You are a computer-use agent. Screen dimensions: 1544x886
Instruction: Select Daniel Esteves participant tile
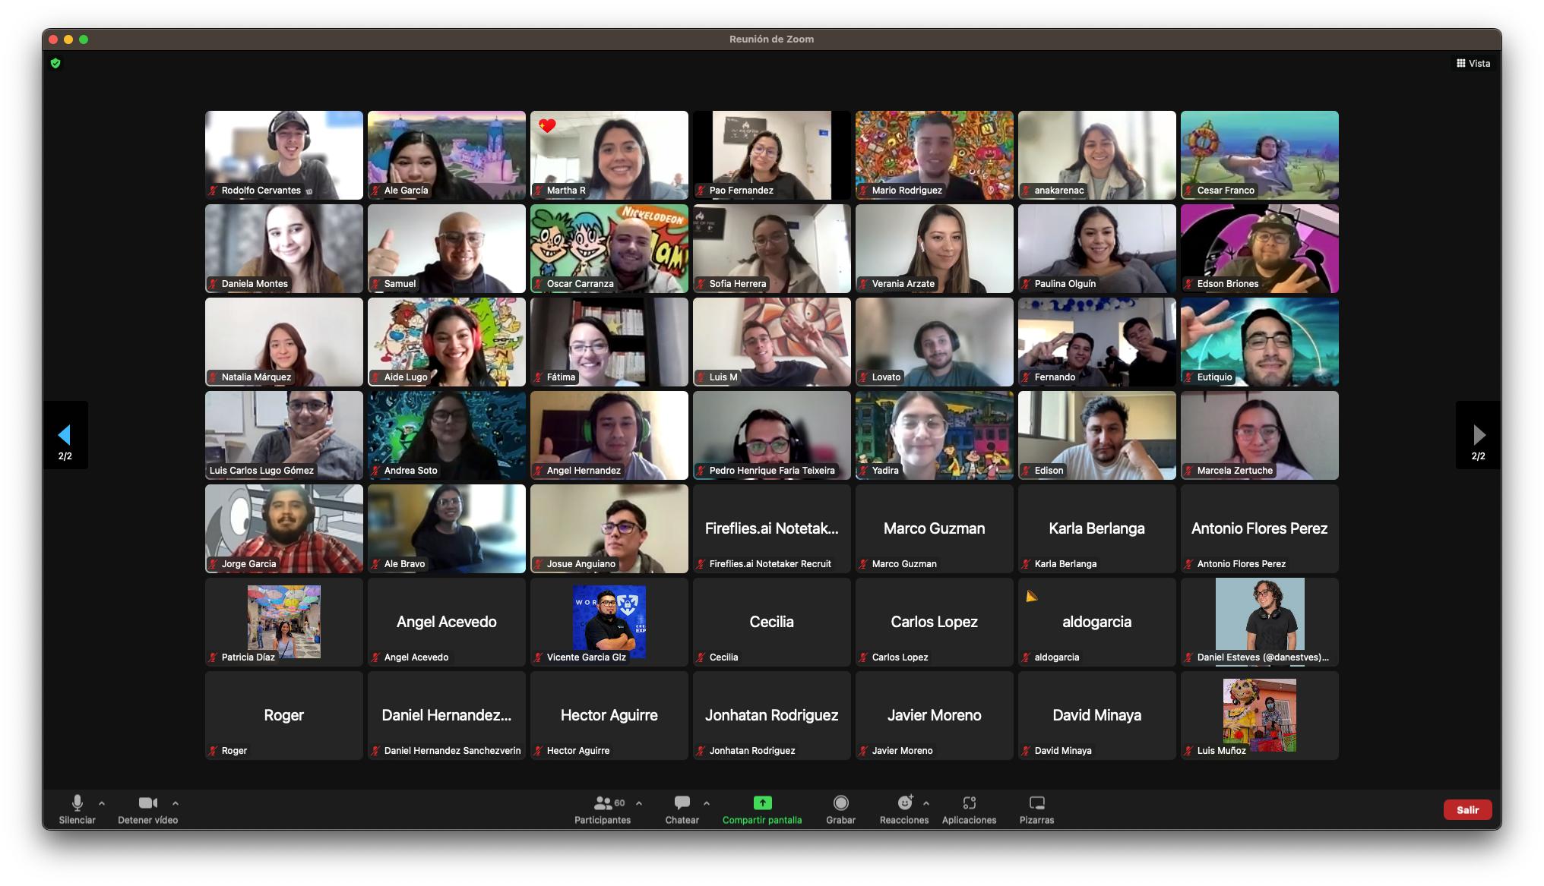pyautogui.click(x=1260, y=622)
